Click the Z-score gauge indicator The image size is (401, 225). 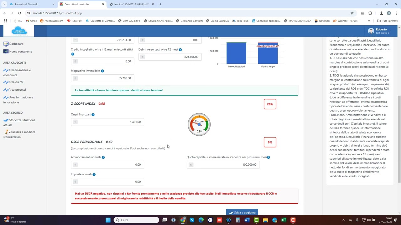(199, 124)
